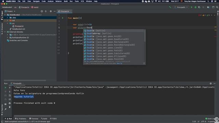Open the Principal run configuration dropdown

[181, 7]
